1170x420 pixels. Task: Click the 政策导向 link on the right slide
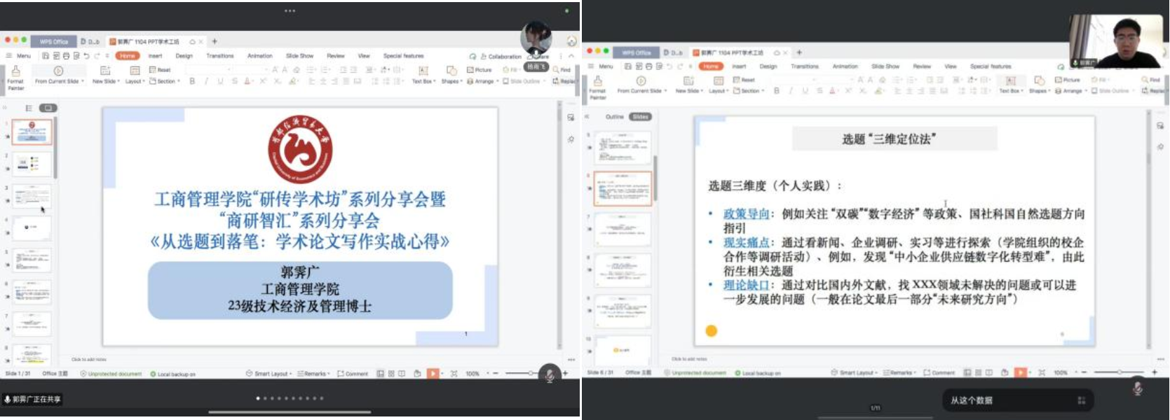coord(746,214)
